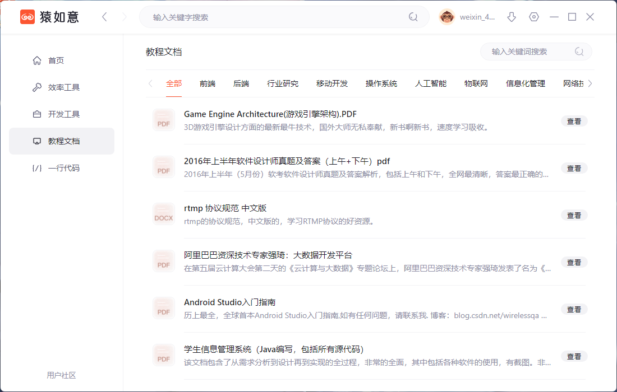Switch to the 前端 tab
This screenshot has height=392, width=617.
point(207,82)
